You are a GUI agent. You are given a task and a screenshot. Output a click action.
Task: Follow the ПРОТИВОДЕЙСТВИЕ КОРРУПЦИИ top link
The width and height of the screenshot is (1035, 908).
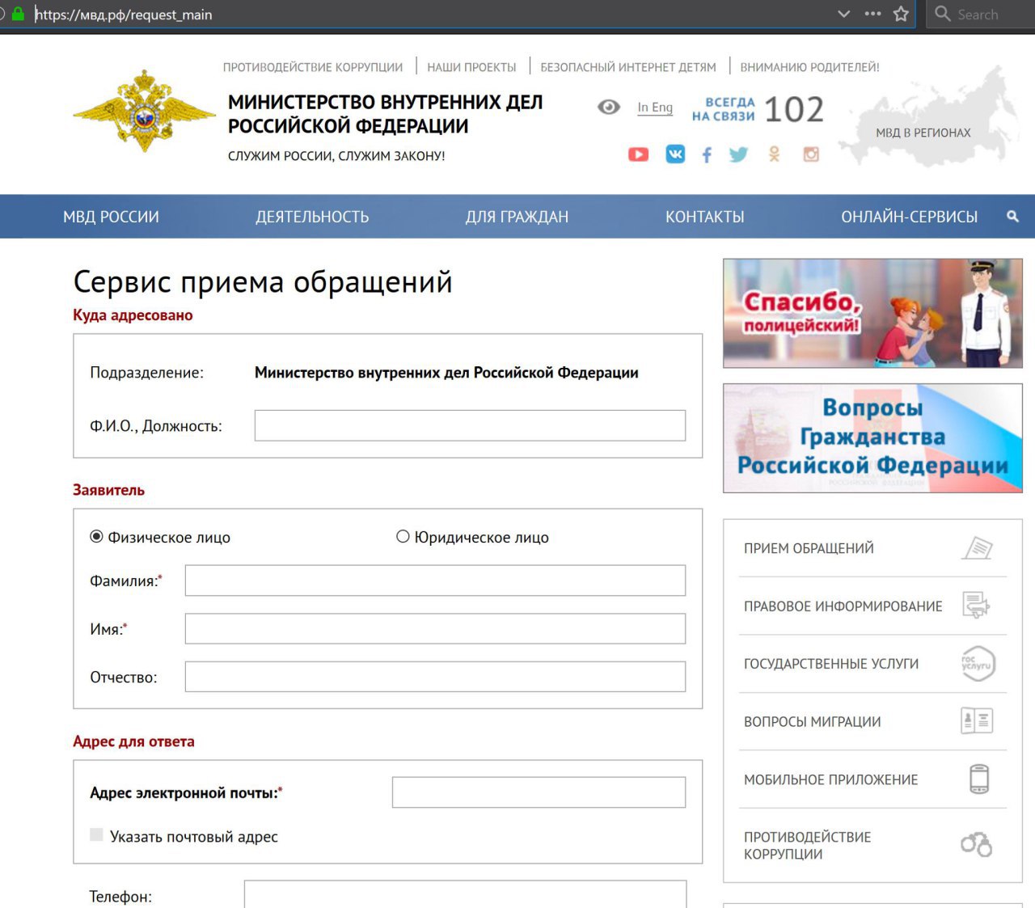313,67
